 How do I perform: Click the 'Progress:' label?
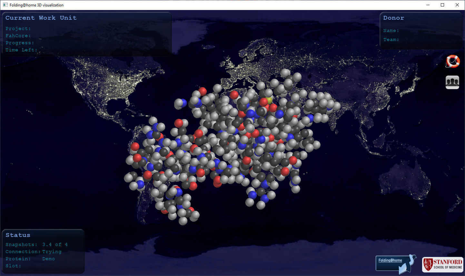(x=20, y=43)
